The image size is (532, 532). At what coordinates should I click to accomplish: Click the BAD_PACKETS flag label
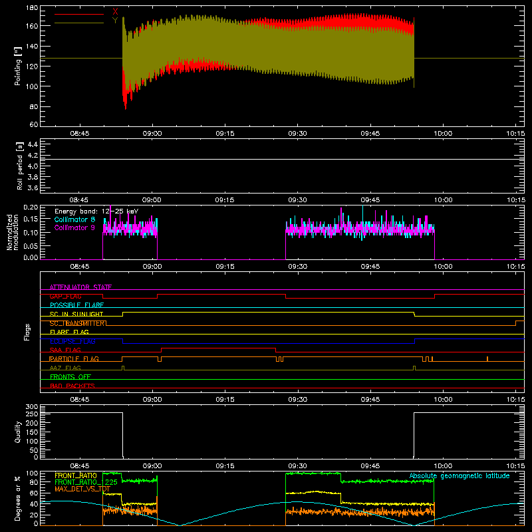72,386
